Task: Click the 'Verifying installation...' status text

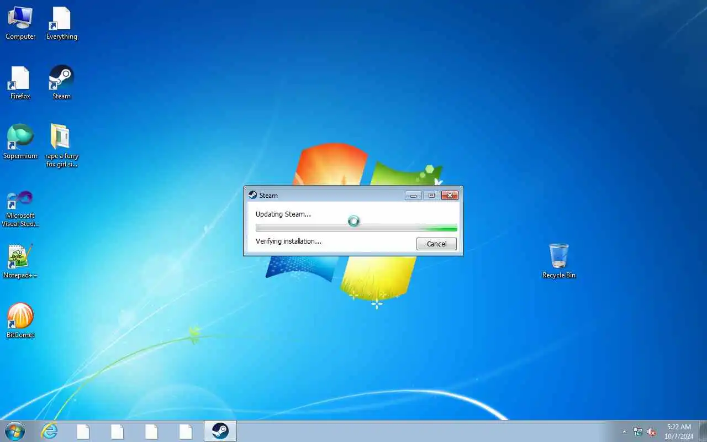Action: coord(288,241)
